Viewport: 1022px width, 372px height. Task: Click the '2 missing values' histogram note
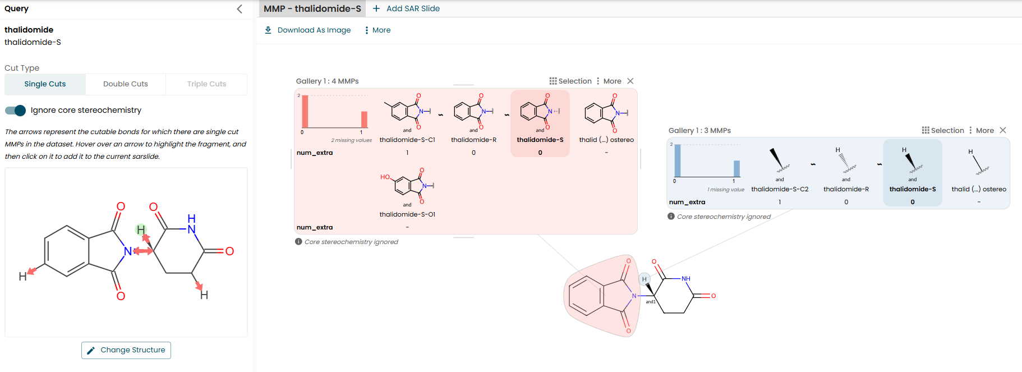click(351, 140)
